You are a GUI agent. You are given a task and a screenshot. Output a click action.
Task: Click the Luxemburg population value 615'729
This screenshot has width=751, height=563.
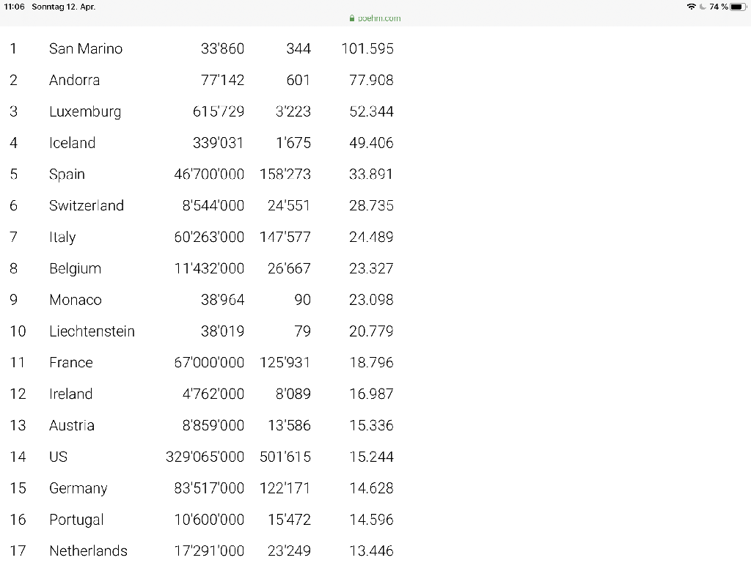pos(219,111)
